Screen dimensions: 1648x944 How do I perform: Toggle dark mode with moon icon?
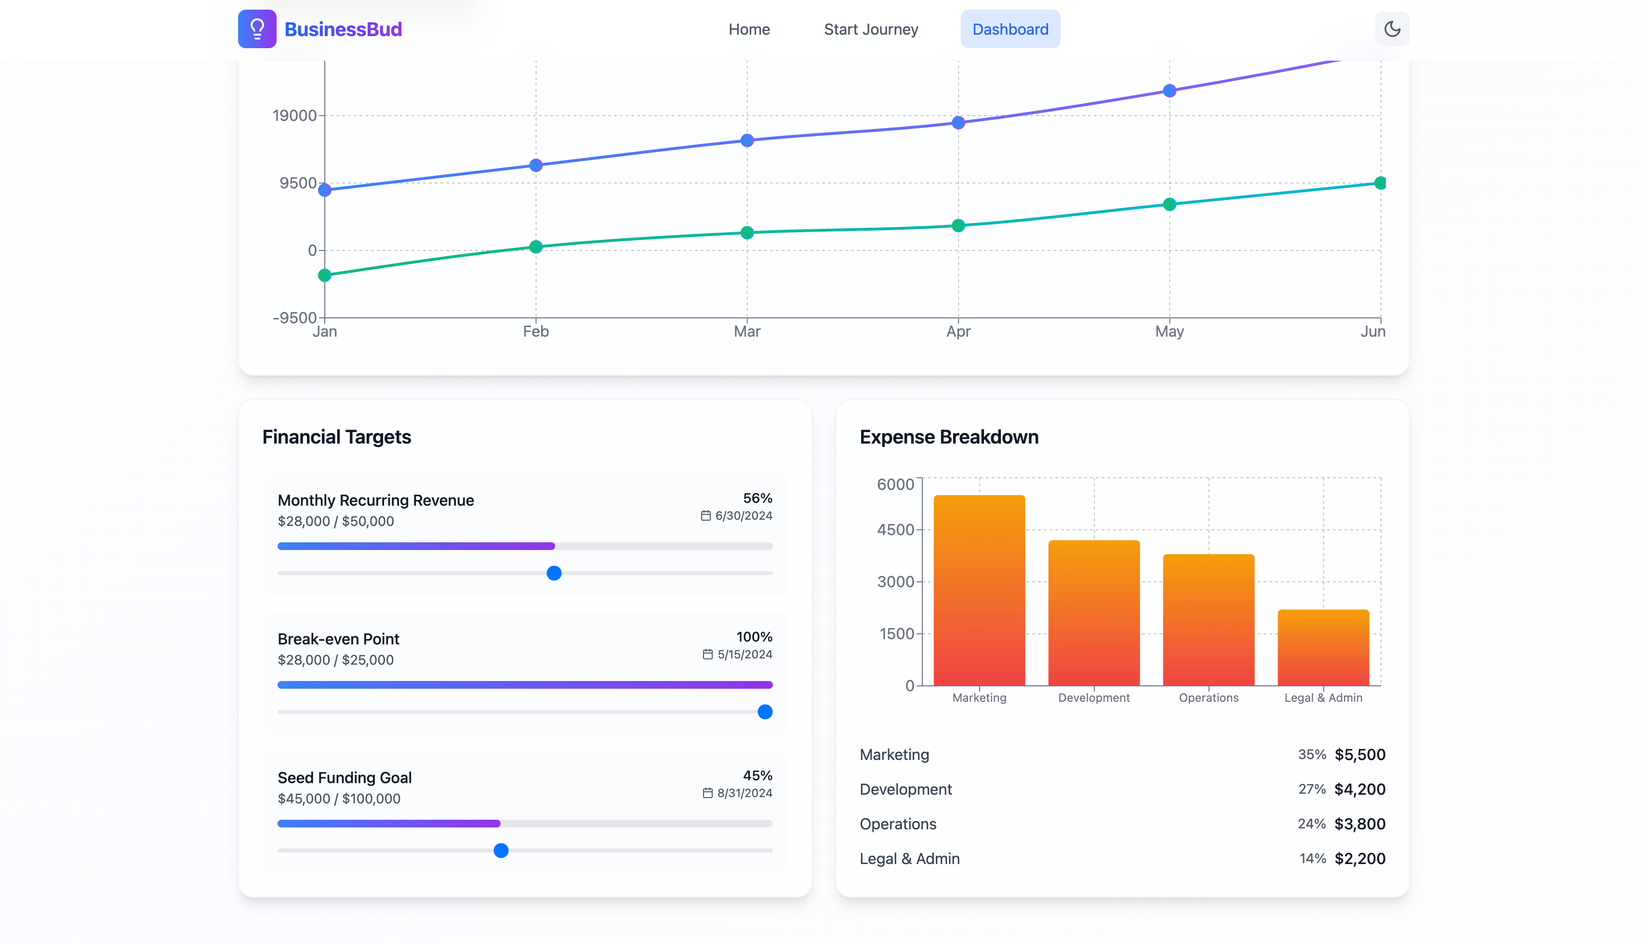pyautogui.click(x=1392, y=29)
